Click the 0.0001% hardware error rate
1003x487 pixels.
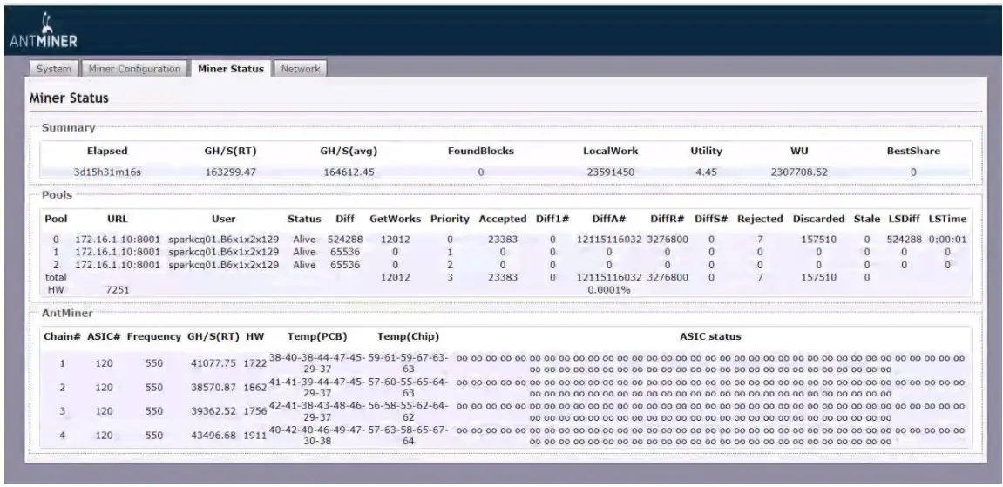pos(609,289)
